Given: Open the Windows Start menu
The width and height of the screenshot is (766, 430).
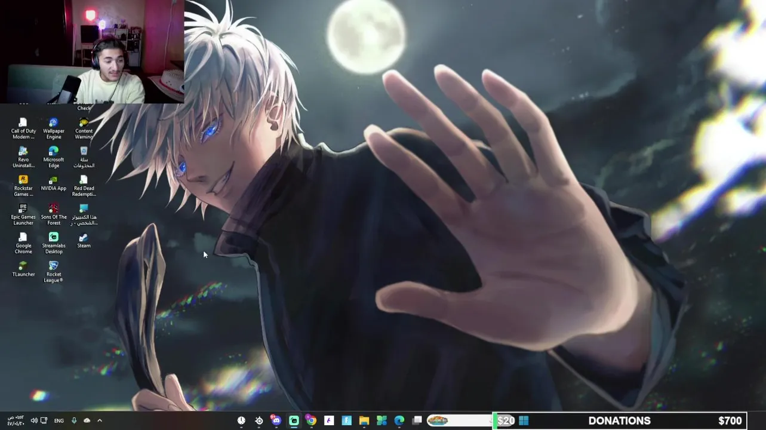Looking at the screenshot, I should pos(524,420).
